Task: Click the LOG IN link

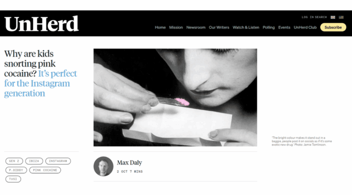Action: pos(308,17)
